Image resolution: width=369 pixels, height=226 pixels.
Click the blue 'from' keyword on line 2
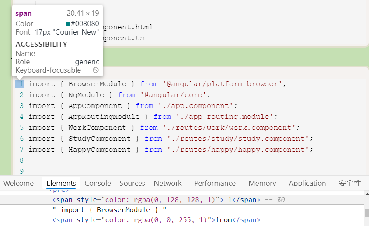pyautogui.click(x=127, y=95)
